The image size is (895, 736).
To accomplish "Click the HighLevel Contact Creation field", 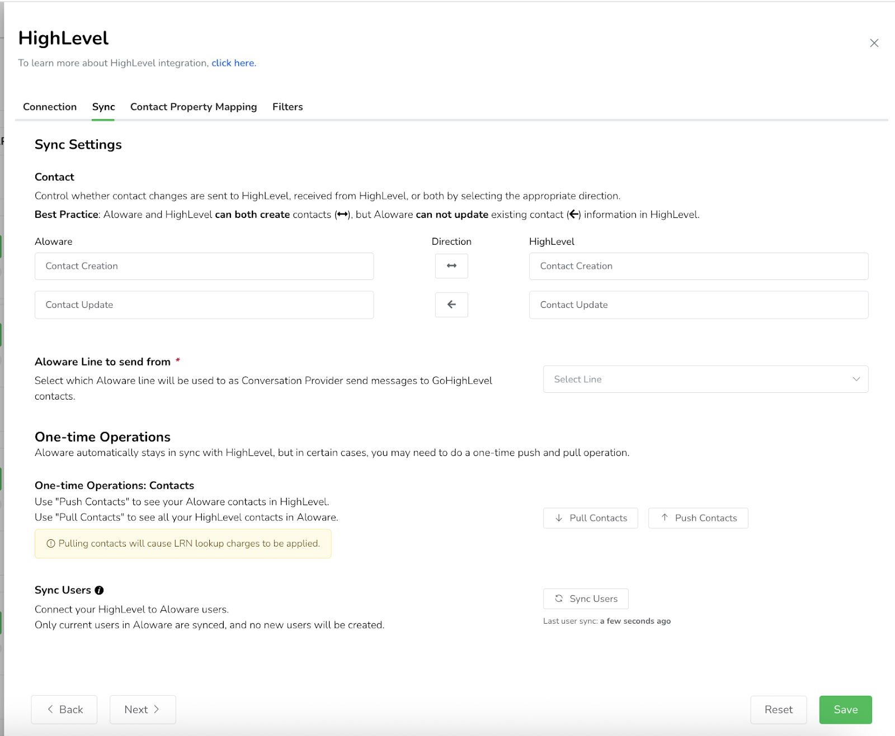I will pyautogui.click(x=699, y=266).
